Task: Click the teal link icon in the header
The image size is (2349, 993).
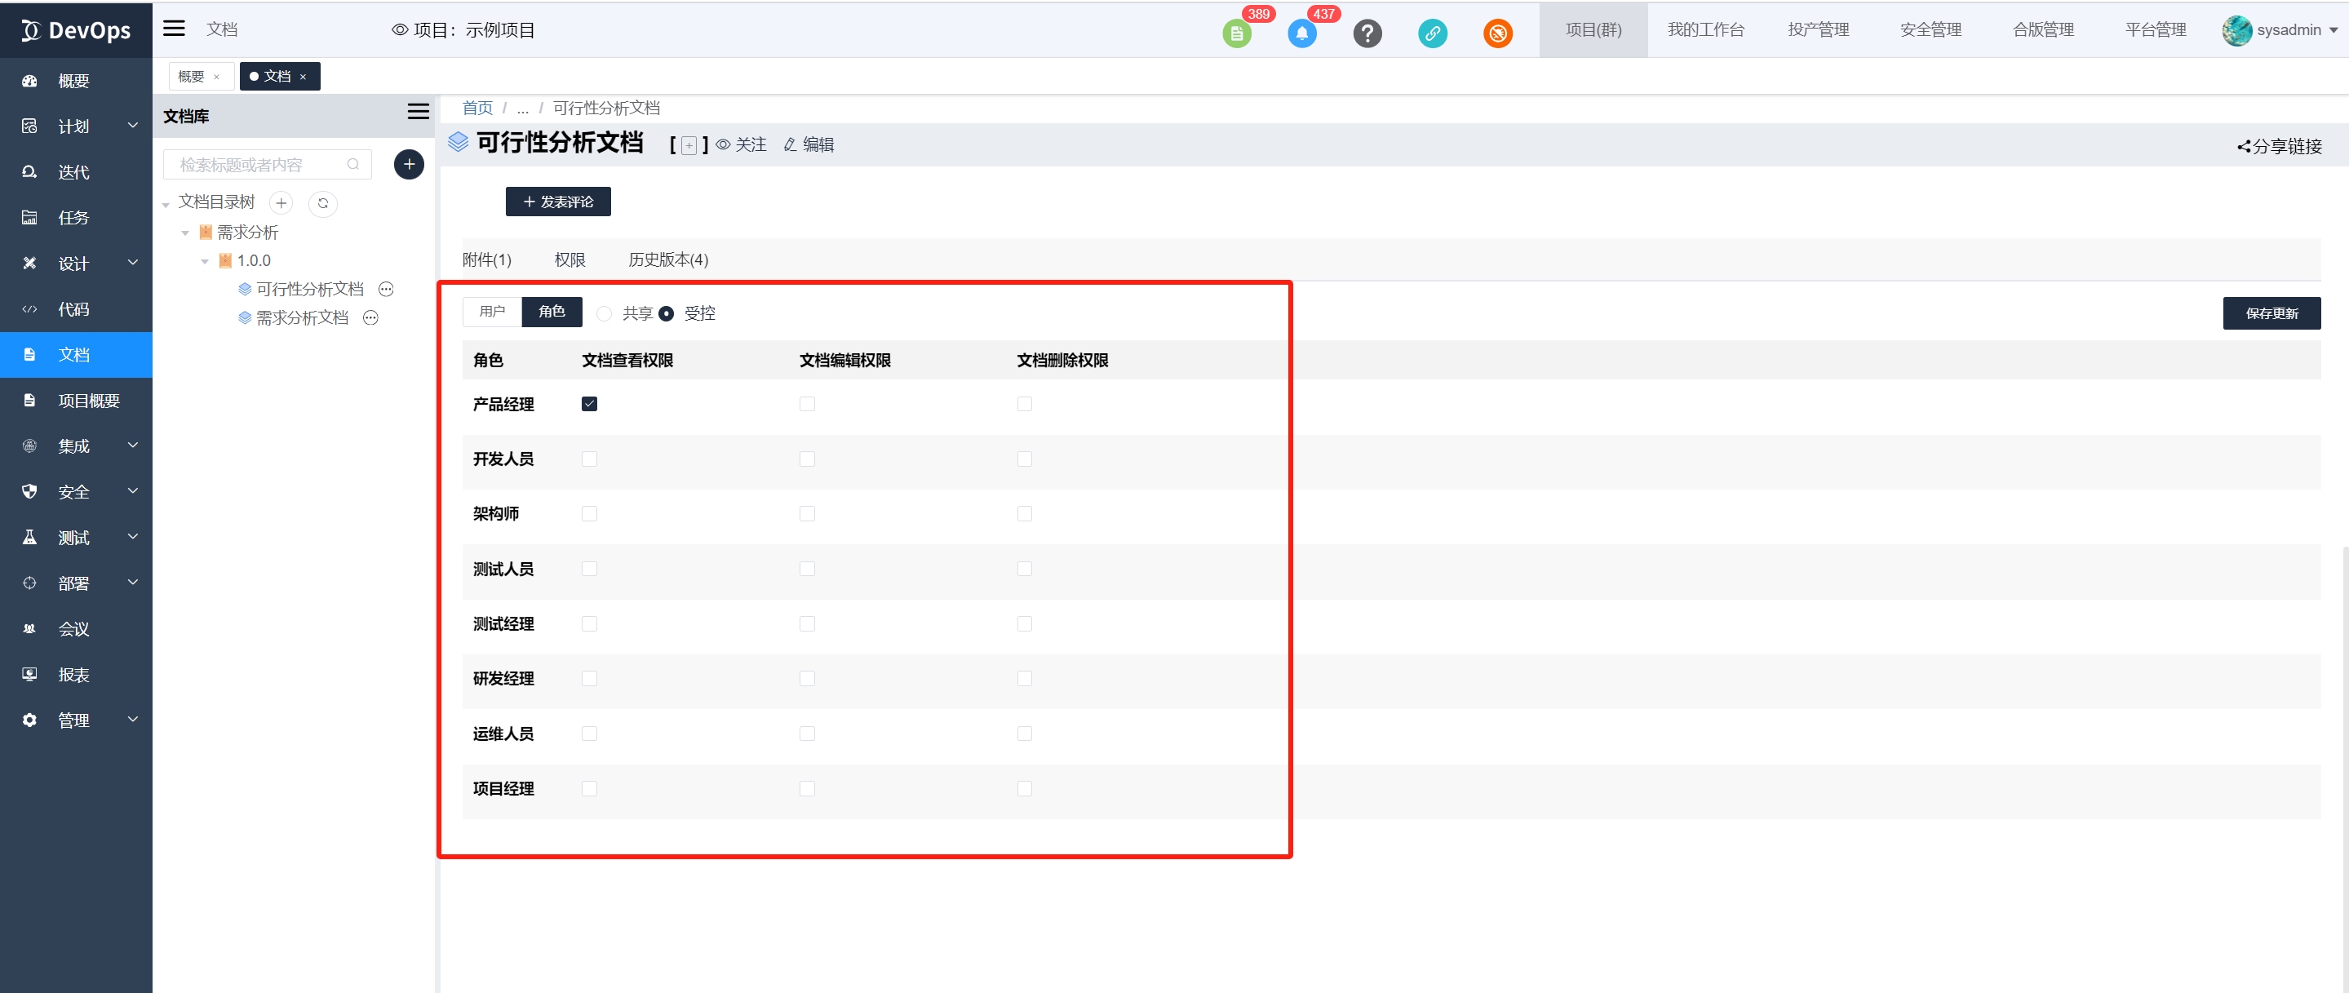Action: pos(1432,33)
